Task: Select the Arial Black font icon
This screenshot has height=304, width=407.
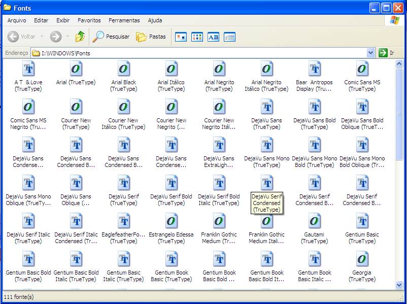Action: [x=123, y=69]
